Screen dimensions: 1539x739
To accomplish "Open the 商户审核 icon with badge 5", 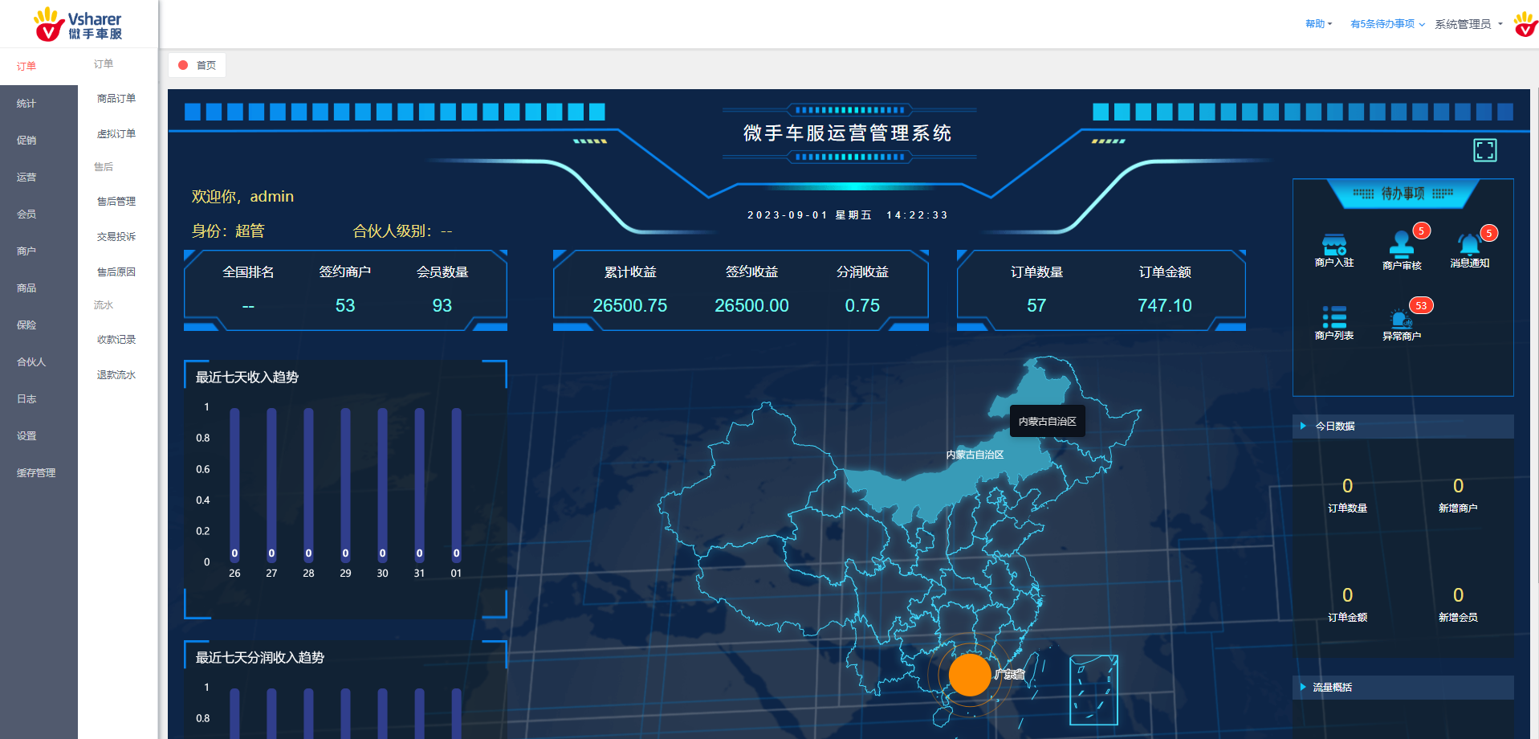I will tap(1402, 244).
